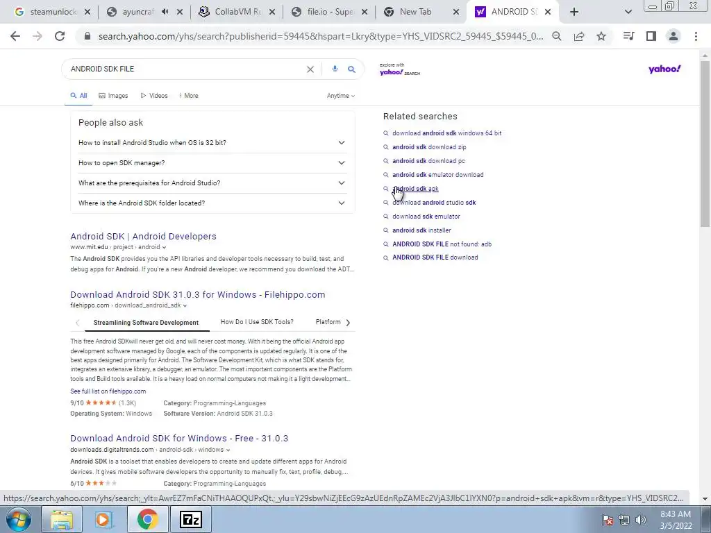711x533 pixels.
Task: Open the tab search dropdown arrow
Action: [x=628, y=12]
